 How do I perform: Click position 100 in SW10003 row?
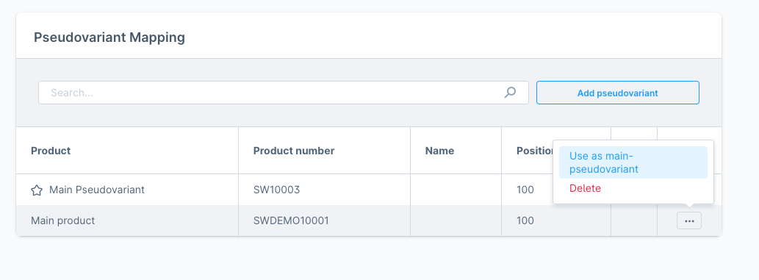pyautogui.click(x=525, y=190)
